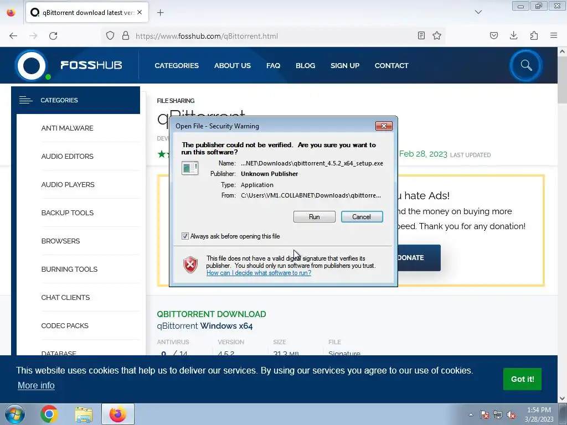Toggle reader view icon in address bar
The image size is (567, 425).
pyautogui.click(x=421, y=36)
